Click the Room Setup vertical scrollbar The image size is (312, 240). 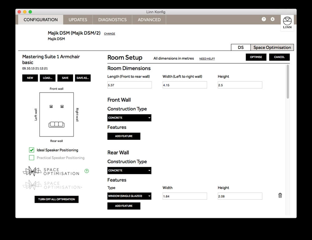[288, 81]
